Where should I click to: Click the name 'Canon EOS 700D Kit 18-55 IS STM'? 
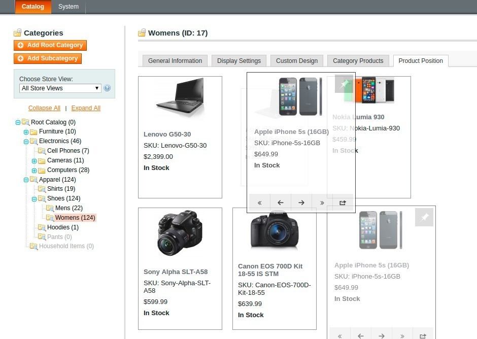pyautogui.click(x=270, y=270)
